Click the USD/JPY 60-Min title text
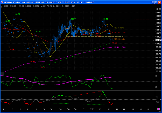162x113 pixels. pos(11,2)
